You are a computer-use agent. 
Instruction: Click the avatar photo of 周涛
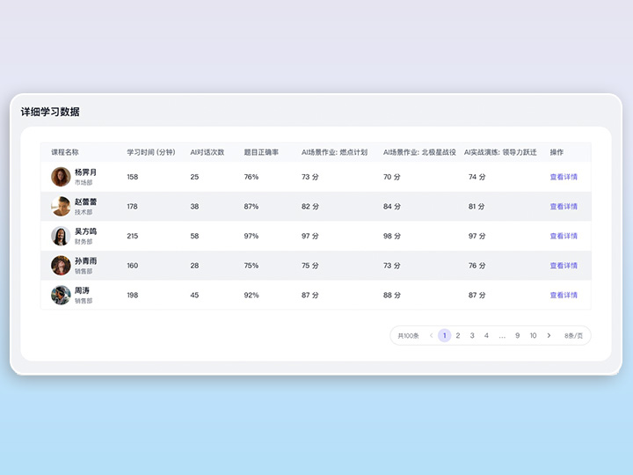pyautogui.click(x=61, y=295)
